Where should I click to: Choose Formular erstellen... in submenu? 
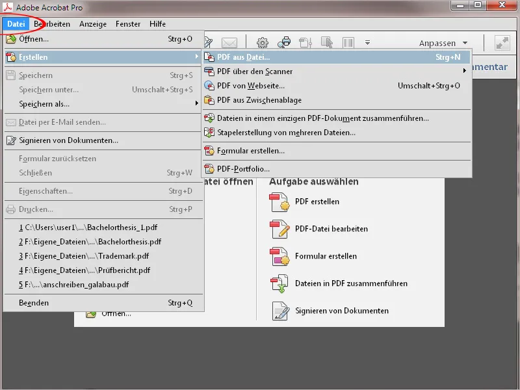pyautogui.click(x=337, y=151)
